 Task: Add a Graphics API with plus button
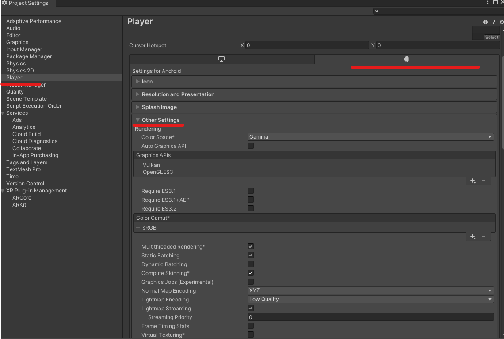(473, 181)
